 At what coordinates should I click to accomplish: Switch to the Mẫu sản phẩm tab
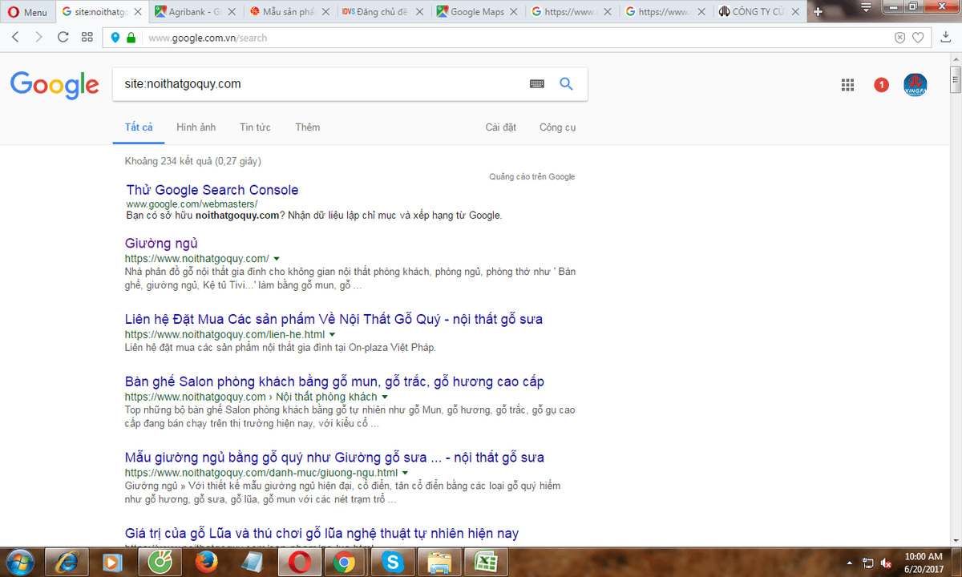pyautogui.click(x=290, y=12)
